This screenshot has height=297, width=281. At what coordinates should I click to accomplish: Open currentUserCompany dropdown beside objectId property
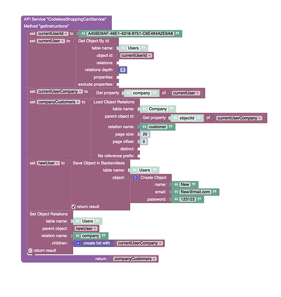(239, 118)
